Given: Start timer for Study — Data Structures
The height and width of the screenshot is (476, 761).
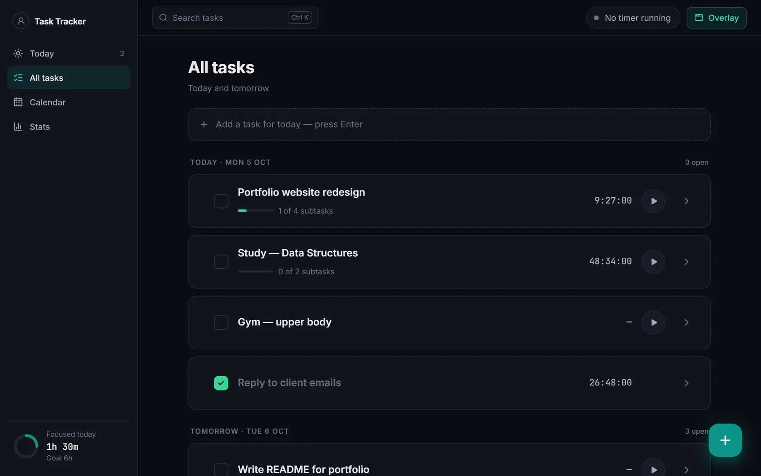Looking at the screenshot, I should [653, 262].
